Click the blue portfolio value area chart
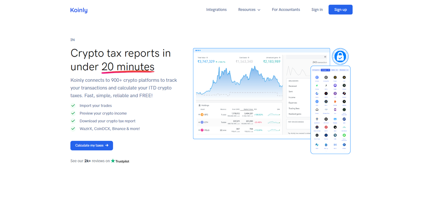The height and width of the screenshot is (207, 423). pos(239,82)
